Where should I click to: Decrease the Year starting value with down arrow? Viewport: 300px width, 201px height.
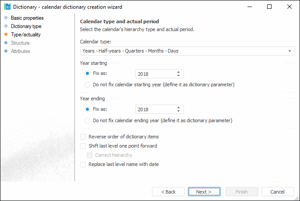[178, 76]
